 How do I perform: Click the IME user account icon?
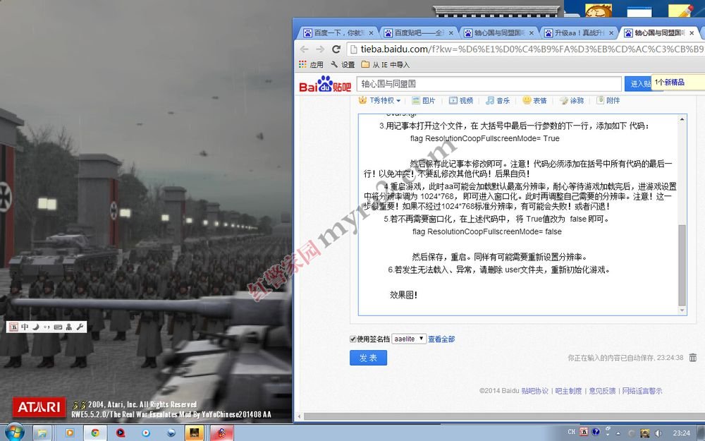[69, 327]
